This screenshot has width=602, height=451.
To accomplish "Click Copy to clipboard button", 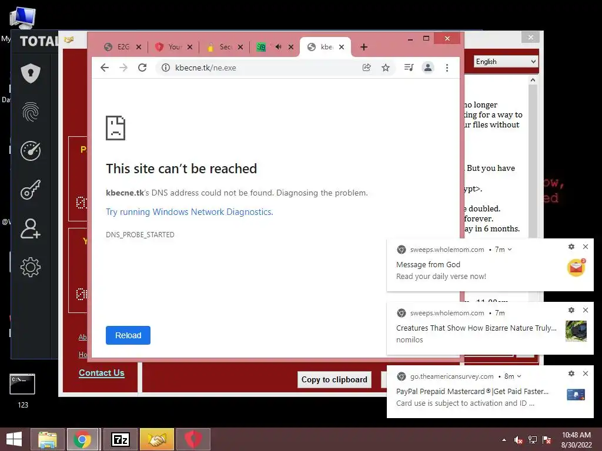I will click(334, 379).
